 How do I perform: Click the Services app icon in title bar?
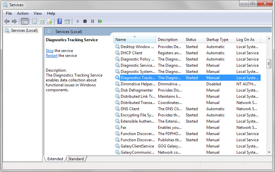5,5
